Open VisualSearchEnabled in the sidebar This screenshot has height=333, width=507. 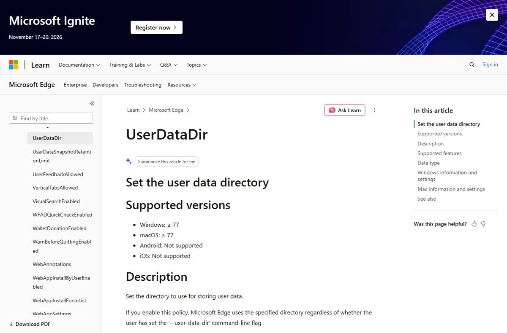click(56, 201)
